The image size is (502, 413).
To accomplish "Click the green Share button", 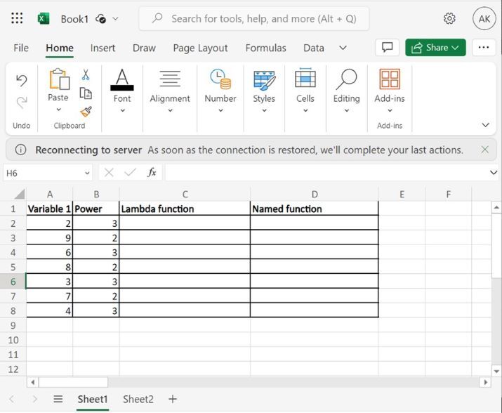I will tap(435, 48).
